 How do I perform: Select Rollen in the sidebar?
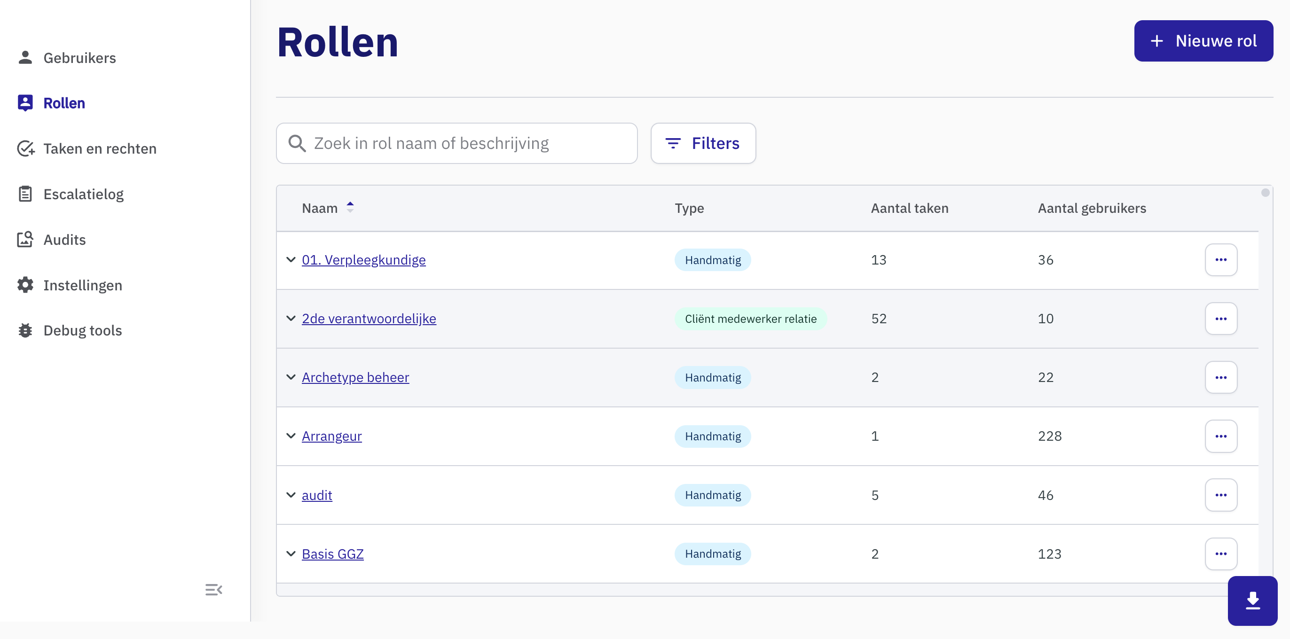(x=64, y=103)
